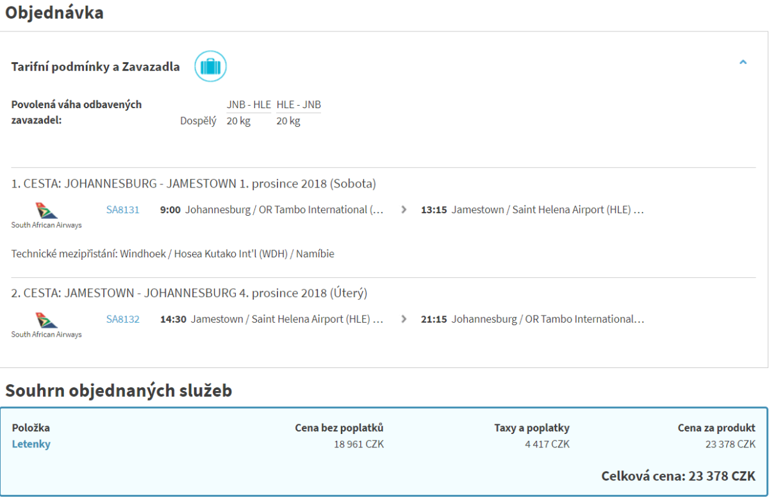The width and height of the screenshot is (769, 498).
Task: Click the Tarifní podmínky a Zavazadla heading
Action: (95, 67)
